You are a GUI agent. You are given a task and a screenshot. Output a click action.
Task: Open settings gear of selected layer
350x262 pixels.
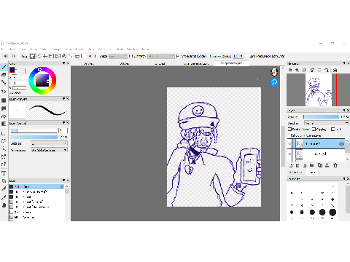(341, 144)
